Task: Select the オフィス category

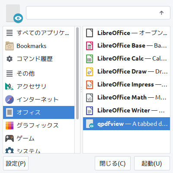Action: 38,112
